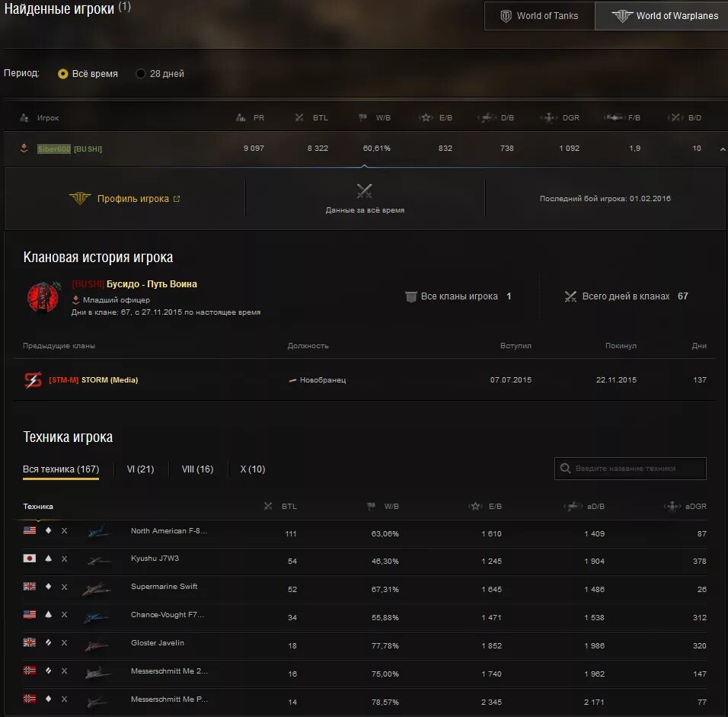Select the VI (21) tier tab
728x717 pixels.
pyautogui.click(x=140, y=469)
